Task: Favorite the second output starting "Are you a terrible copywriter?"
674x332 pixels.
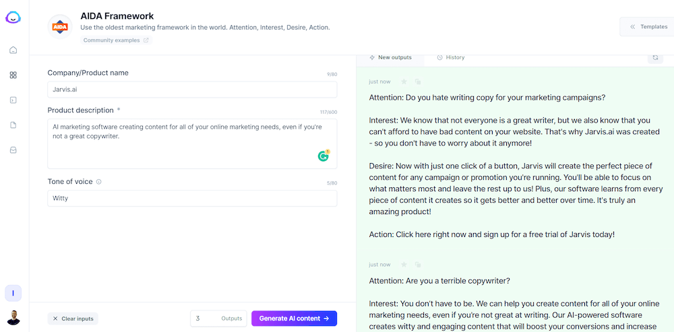Action: pyautogui.click(x=404, y=265)
